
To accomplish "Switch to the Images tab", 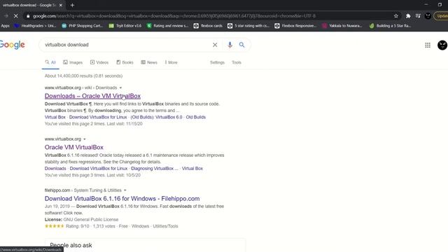I will (73, 62).
